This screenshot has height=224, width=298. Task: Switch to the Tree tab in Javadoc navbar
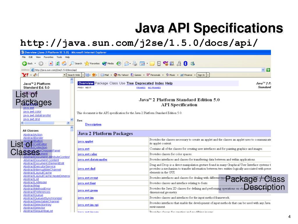[x=130, y=83]
